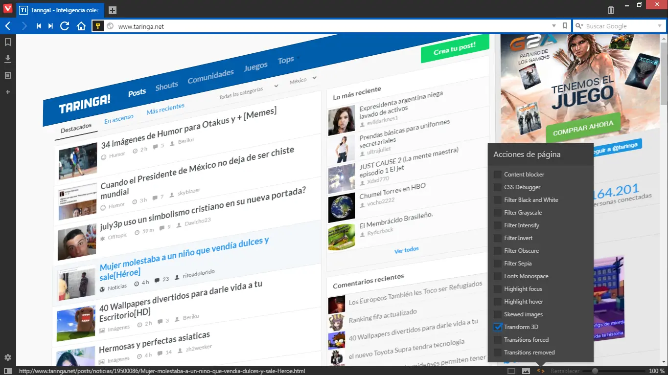Open the Downloads side panel
Viewport: 668px width, 375px height.
click(8, 59)
